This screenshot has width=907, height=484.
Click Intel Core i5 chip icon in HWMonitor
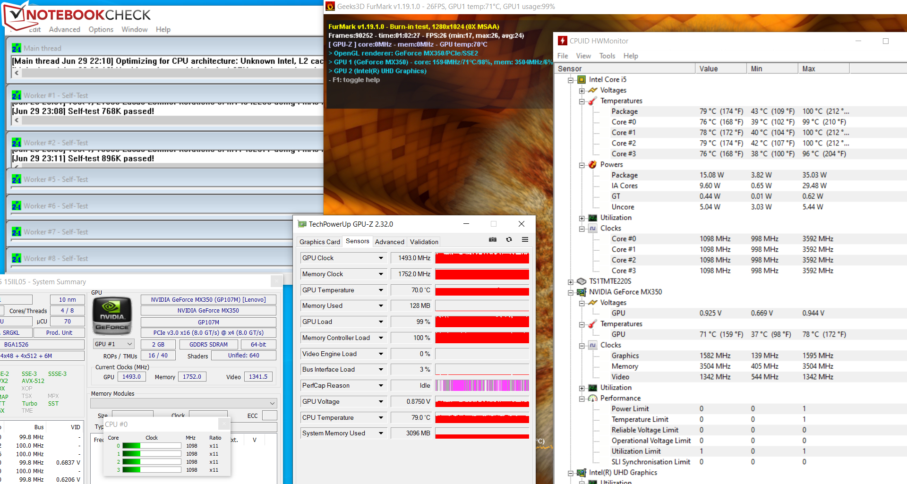coord(582,79)
